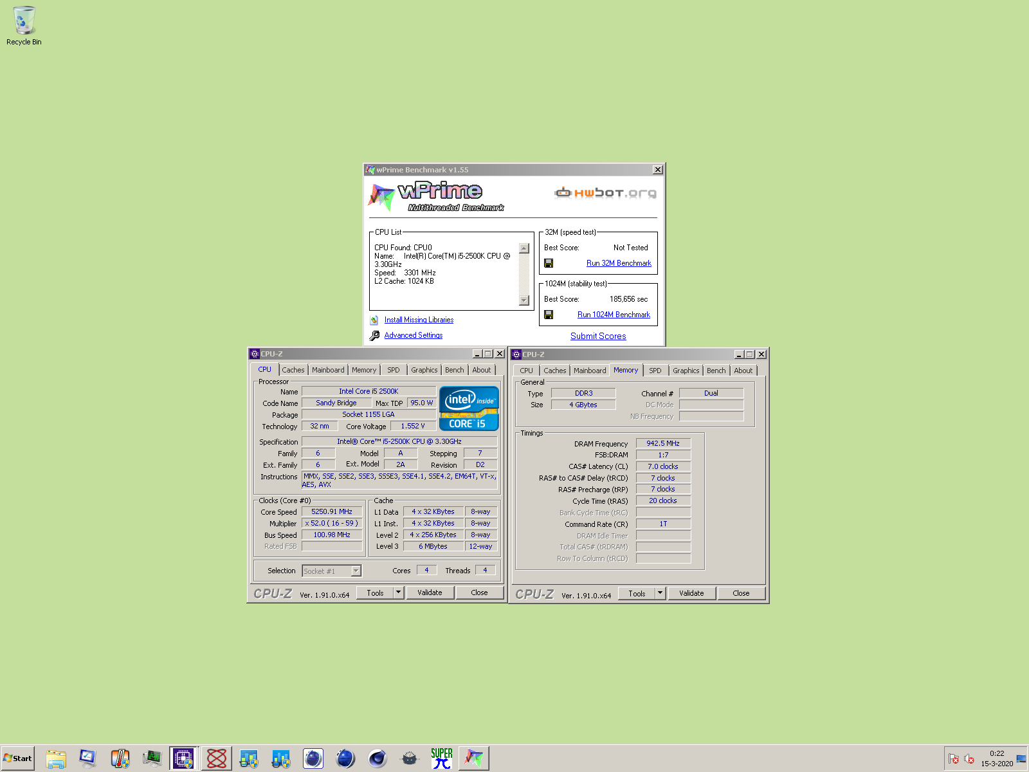Open Super Pi from the taskbar
This screenshot has height=772, width=1029.
tap(442, 758)
